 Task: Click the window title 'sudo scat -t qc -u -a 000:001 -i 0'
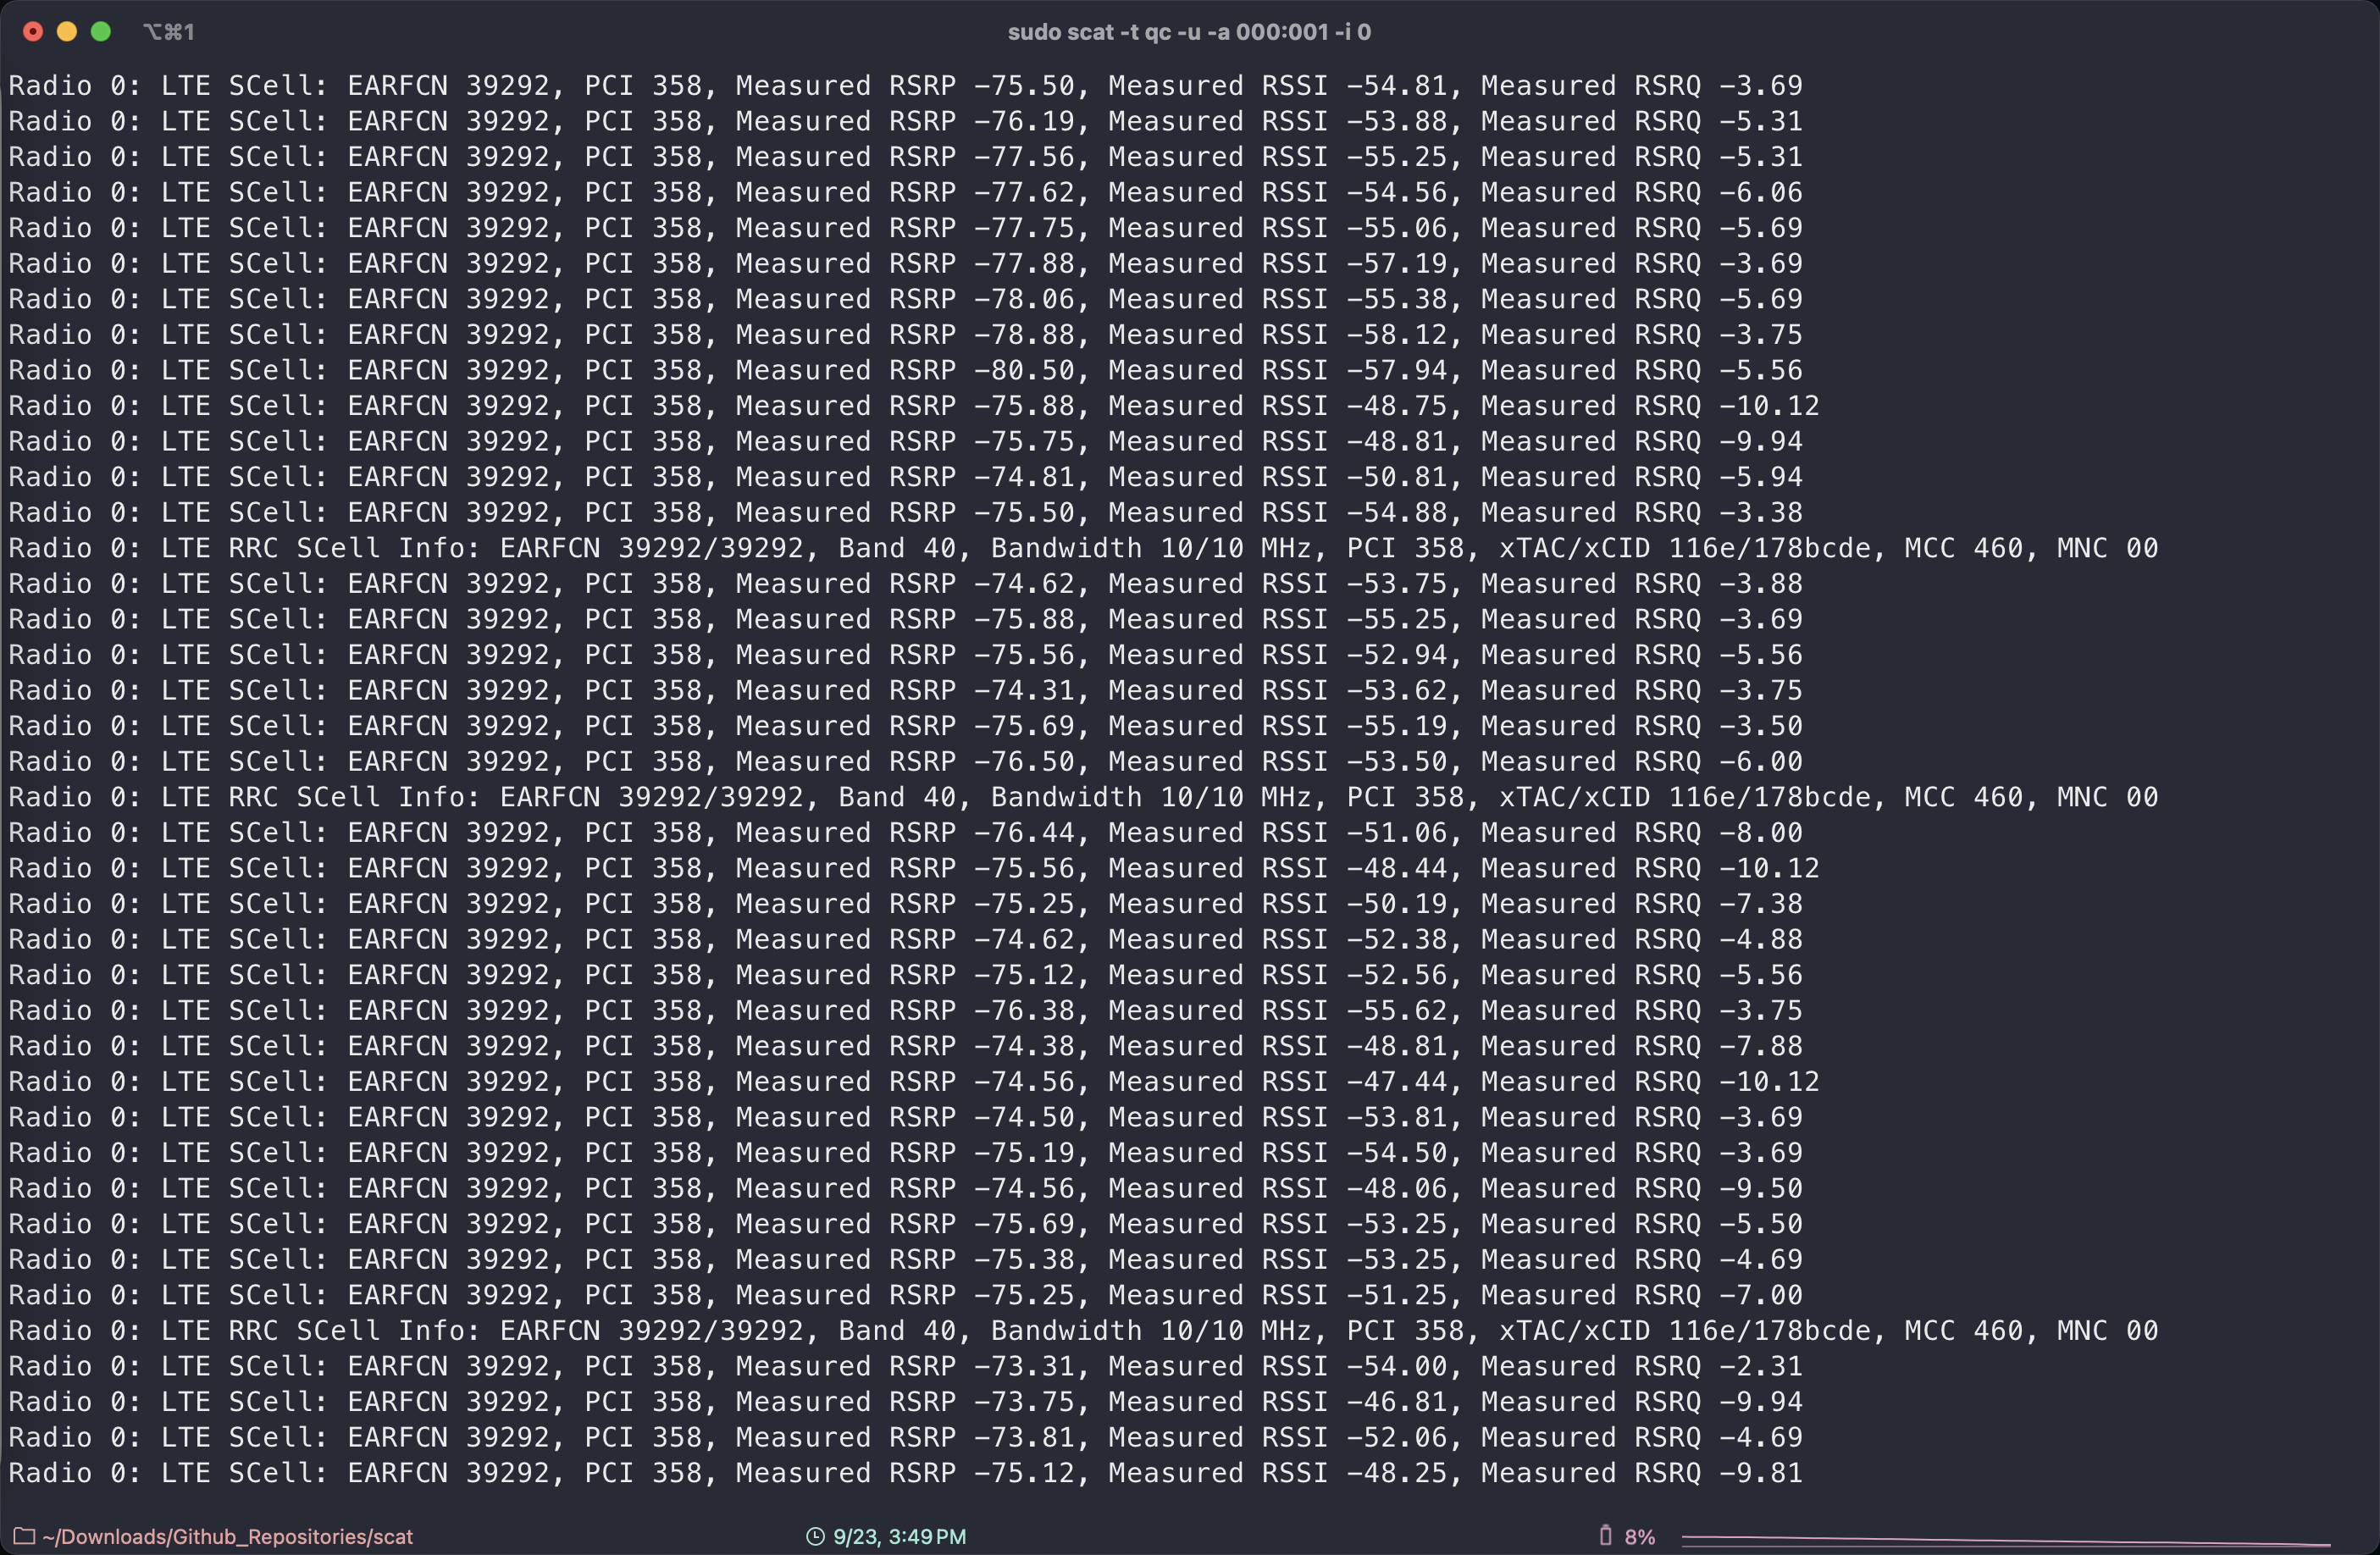[x=1189, y=32]
